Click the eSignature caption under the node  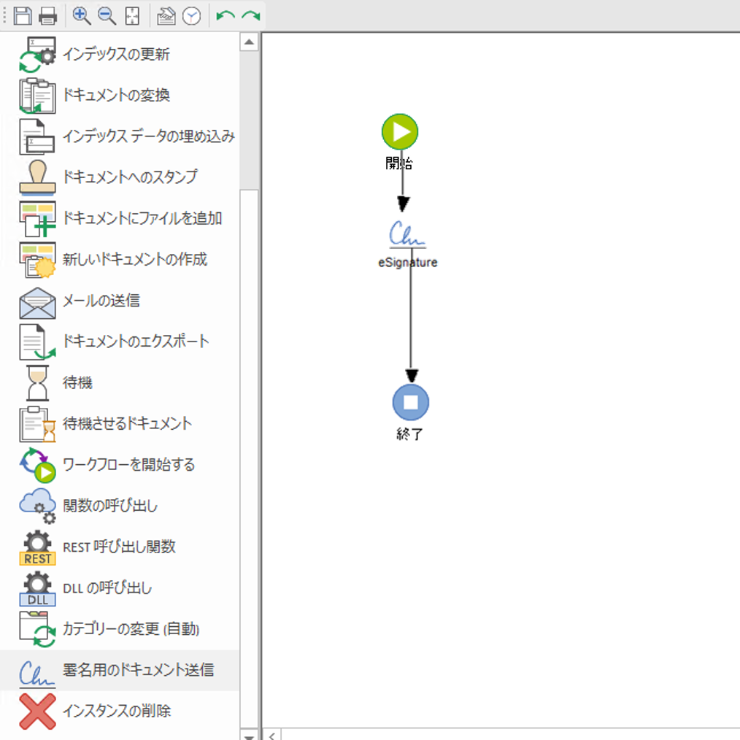coord(408,263)
